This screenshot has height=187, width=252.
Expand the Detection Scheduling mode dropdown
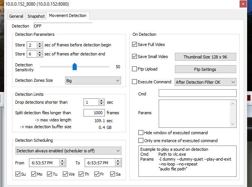click(x=68, y=151)
